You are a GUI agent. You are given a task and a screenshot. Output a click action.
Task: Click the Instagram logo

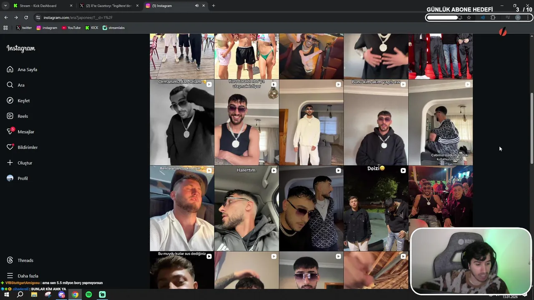[21, 48]
